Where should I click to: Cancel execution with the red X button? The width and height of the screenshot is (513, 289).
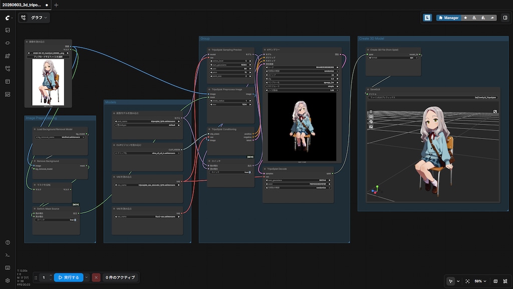pyautogui.click(x=96, y=277)
